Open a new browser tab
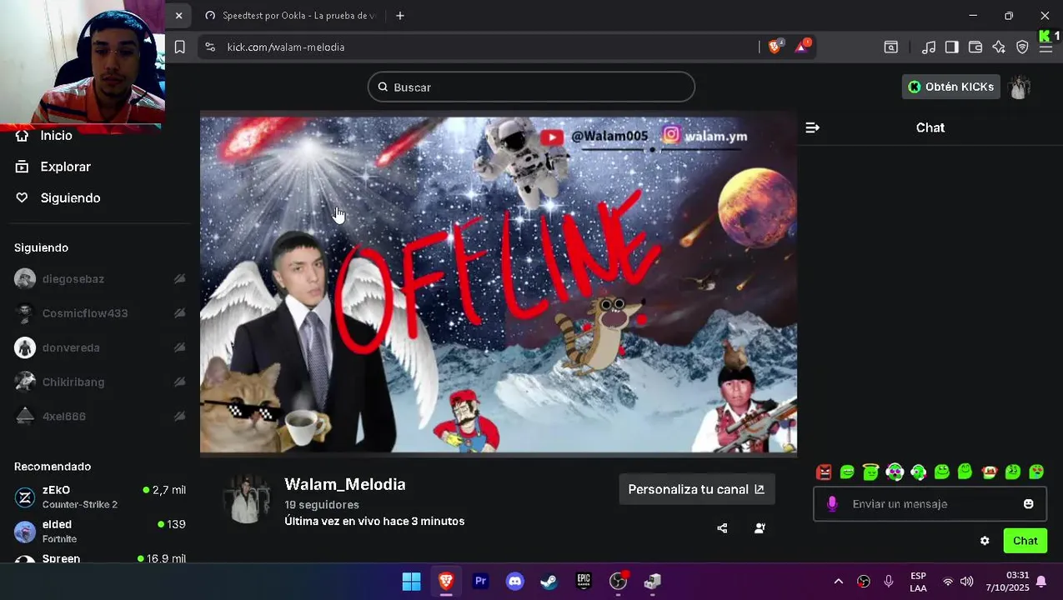The width and height of the screenshot is (1063, 600). click(x=400, y=16)
